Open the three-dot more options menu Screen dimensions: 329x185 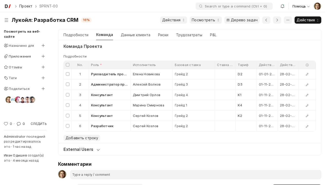[x=288, y=20]
